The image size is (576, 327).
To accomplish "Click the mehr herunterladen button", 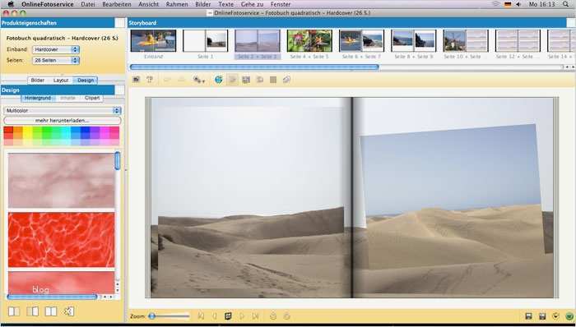I will pos(62,120).
